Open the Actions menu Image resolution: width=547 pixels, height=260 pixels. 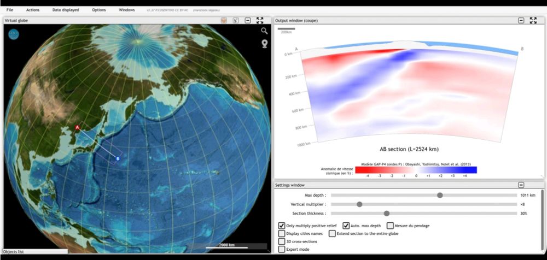[33, 10]
